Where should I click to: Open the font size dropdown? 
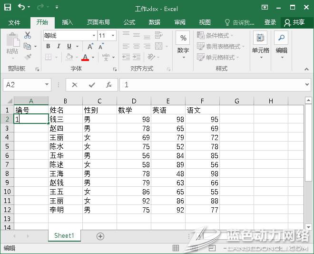click(113, 36)
